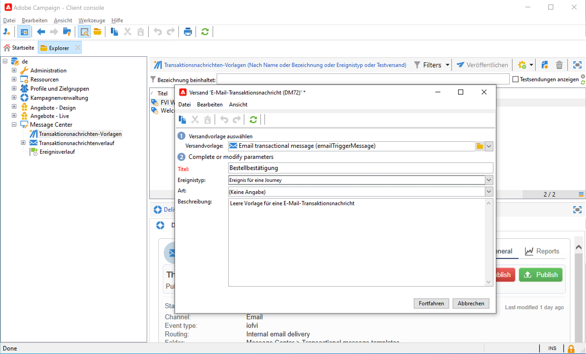Open the Art dropdown list
Screen dimensions: 586x354
489,192
